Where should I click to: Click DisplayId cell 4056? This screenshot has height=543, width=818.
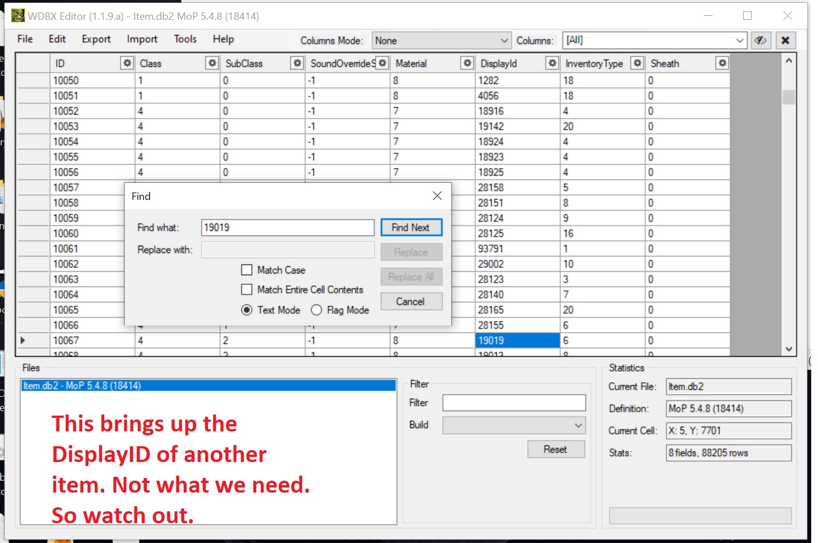click(x=517, y=96)
